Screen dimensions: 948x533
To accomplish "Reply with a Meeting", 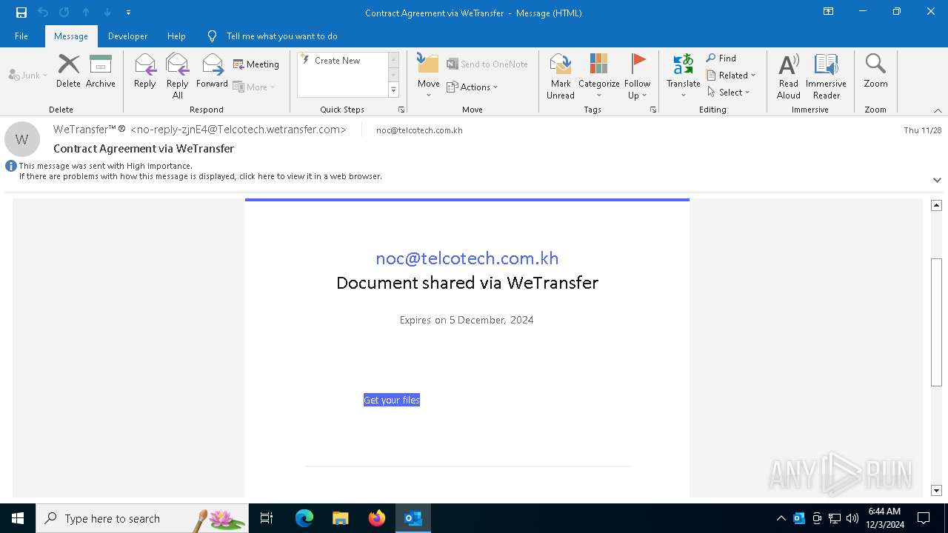I will 256,64.
